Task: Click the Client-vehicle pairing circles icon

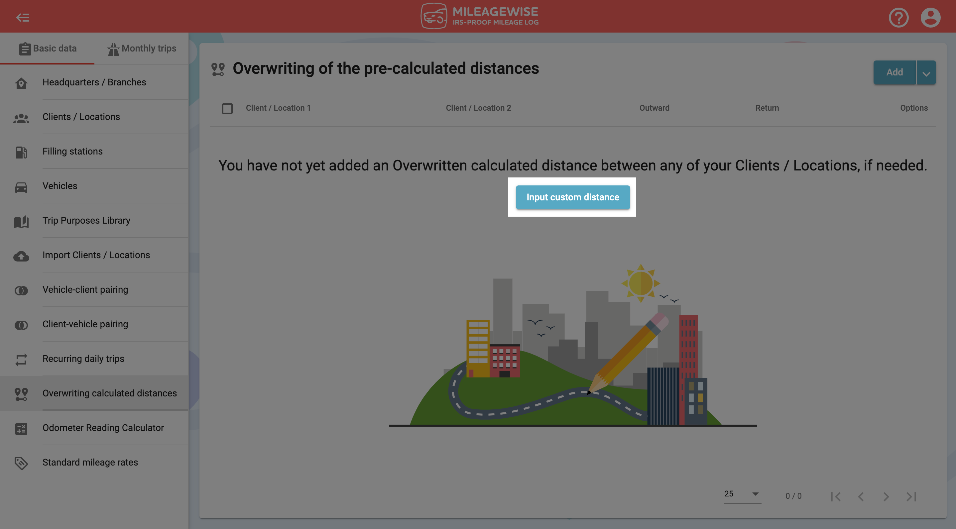Action: [21, 325]
